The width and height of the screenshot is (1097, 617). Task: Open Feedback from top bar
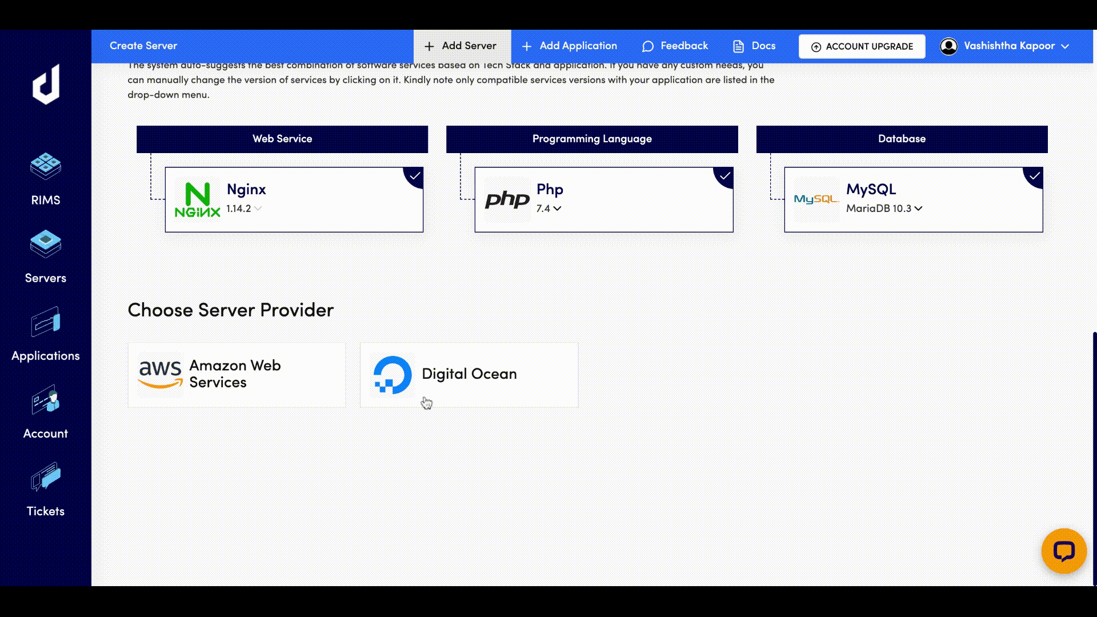tap(675, 46)
